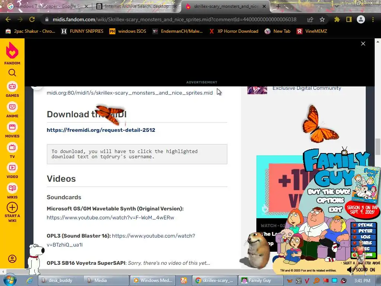The height and width of the screenshot is (286, 381).
Task: Open the UC Browser taskbar icon
Action: tap(184, 280)
